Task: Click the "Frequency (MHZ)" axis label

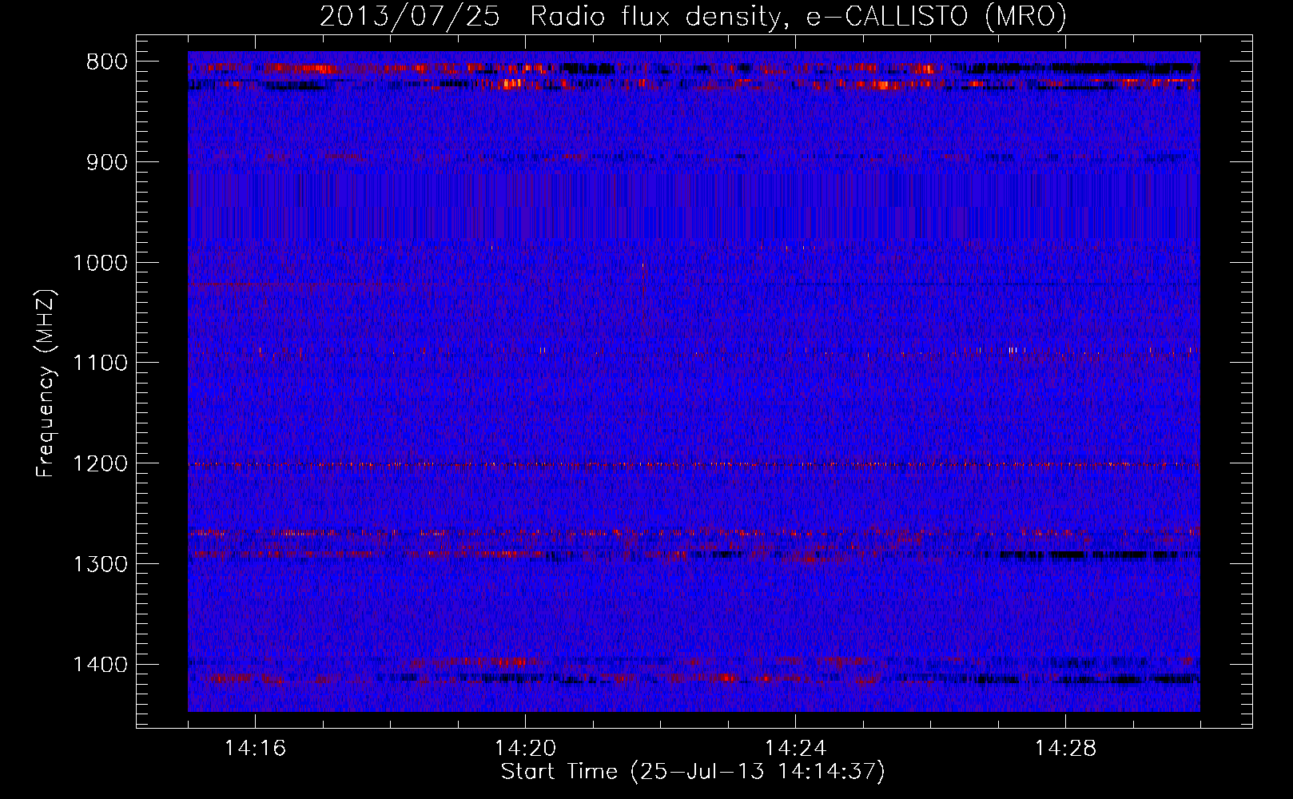Action: point(46,384)
